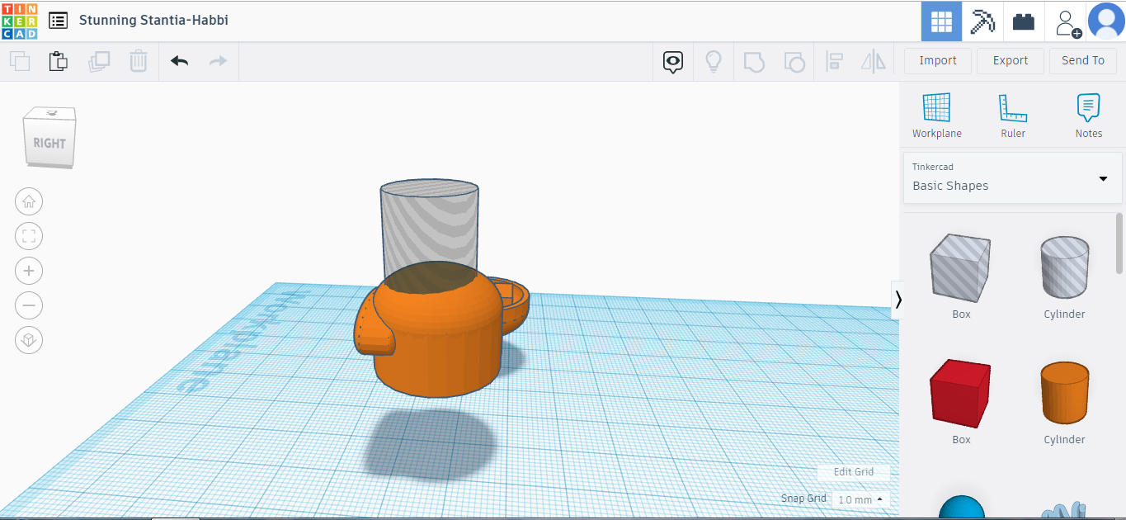
Task: Open the user profile avatar
Action: click(x=1106, y=21)
